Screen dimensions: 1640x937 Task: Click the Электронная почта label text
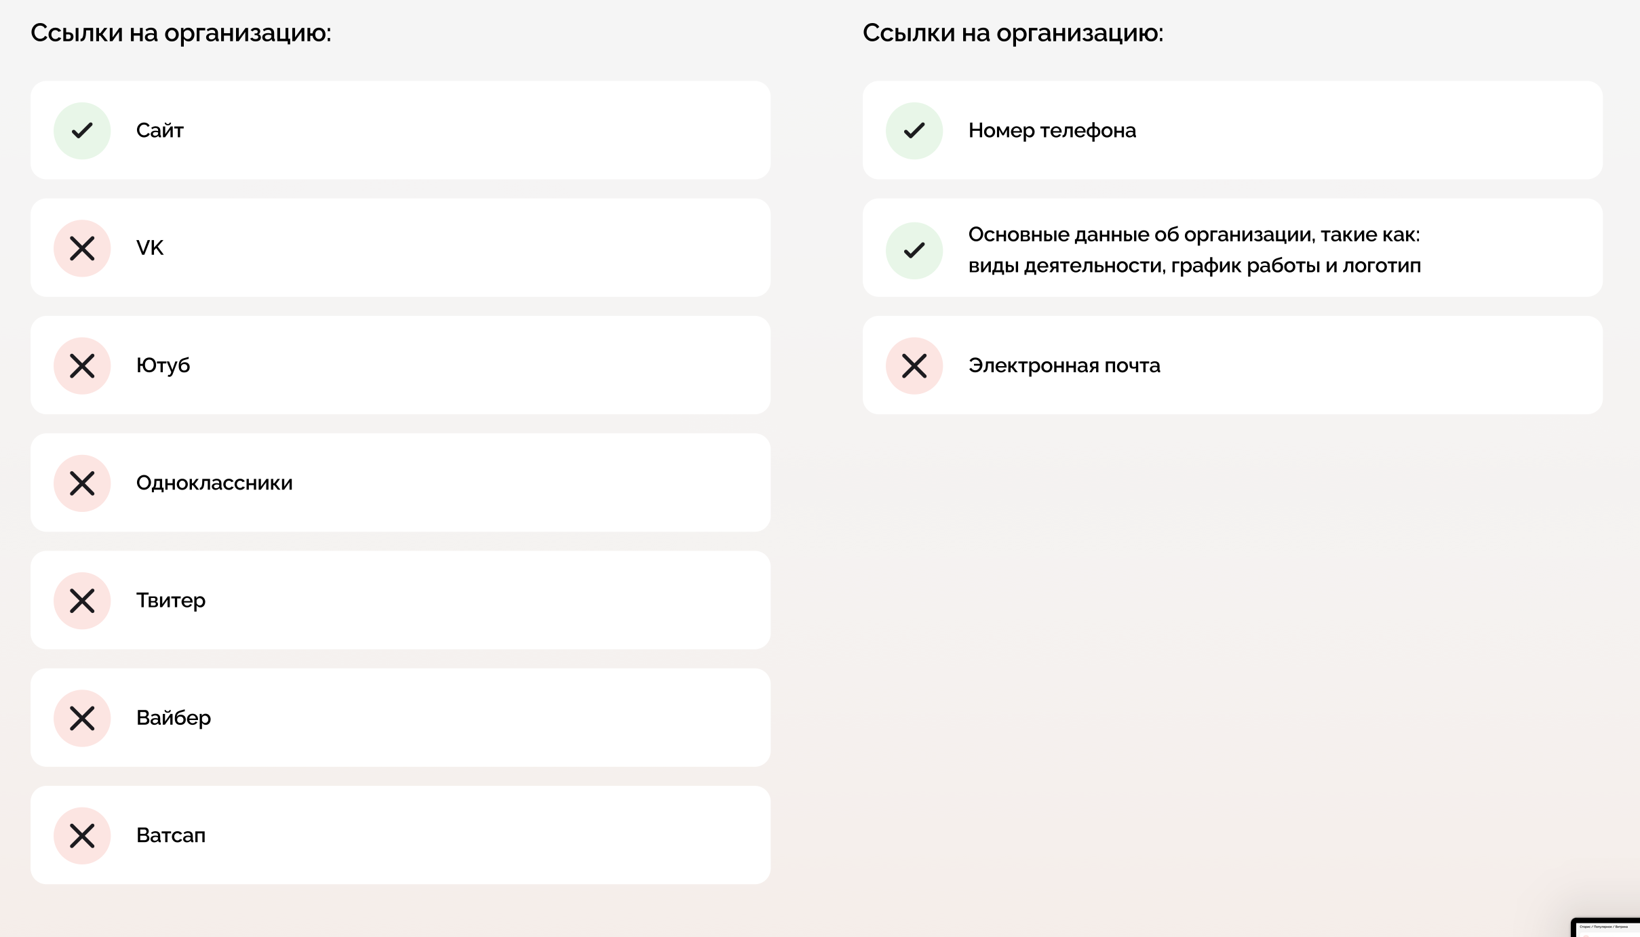coord(1064,365)
